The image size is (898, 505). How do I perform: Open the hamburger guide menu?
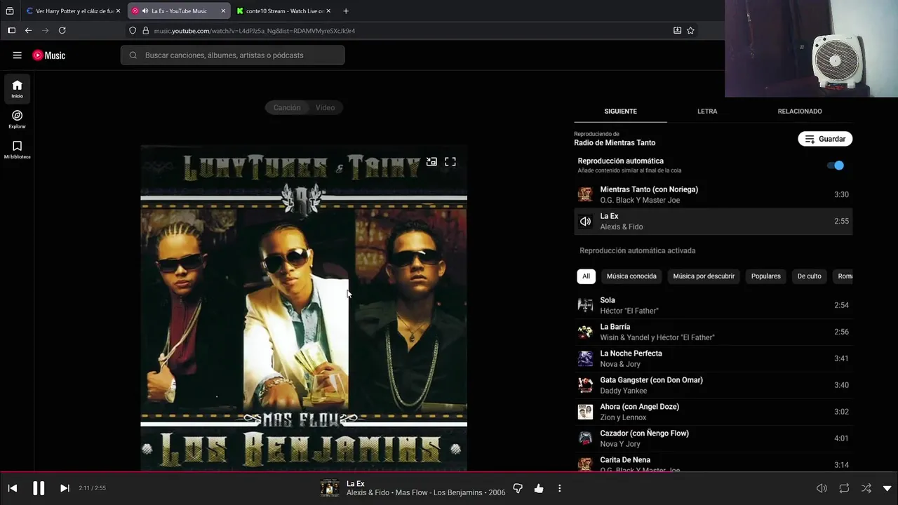[x=18, y=55]
